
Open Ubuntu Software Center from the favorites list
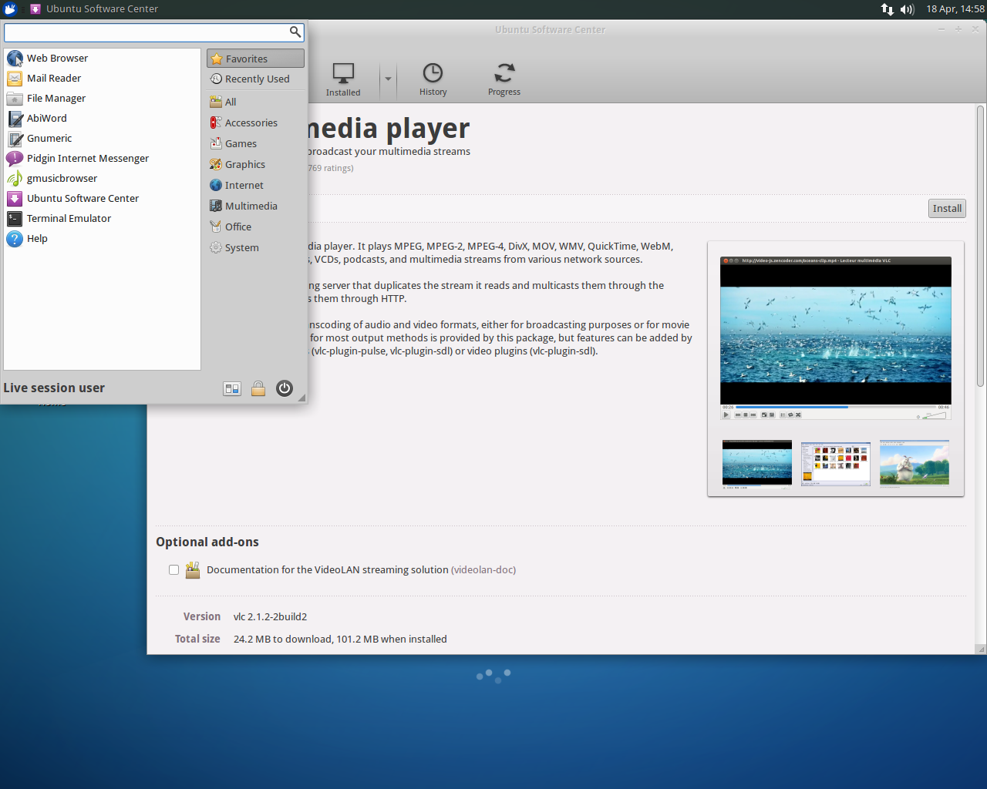pyautogui.click(x=102, y=199)
